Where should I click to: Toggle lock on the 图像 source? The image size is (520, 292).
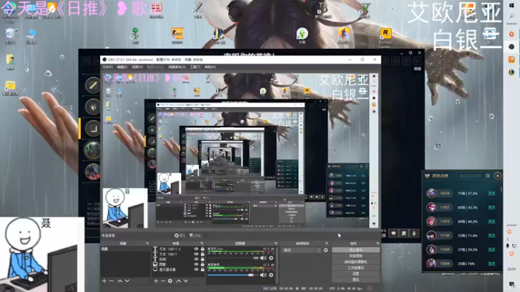[x=202, y=265]
